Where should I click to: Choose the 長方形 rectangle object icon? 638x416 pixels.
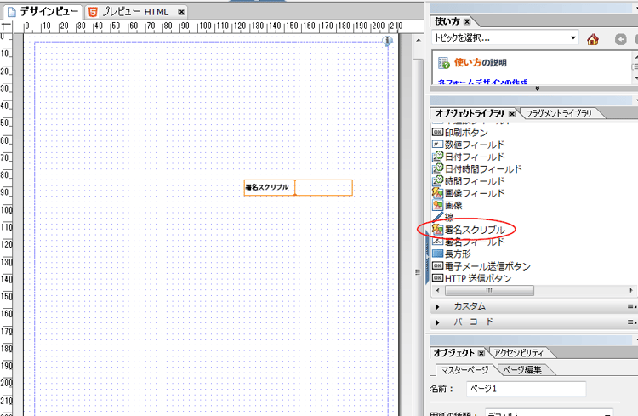[437, 254]
